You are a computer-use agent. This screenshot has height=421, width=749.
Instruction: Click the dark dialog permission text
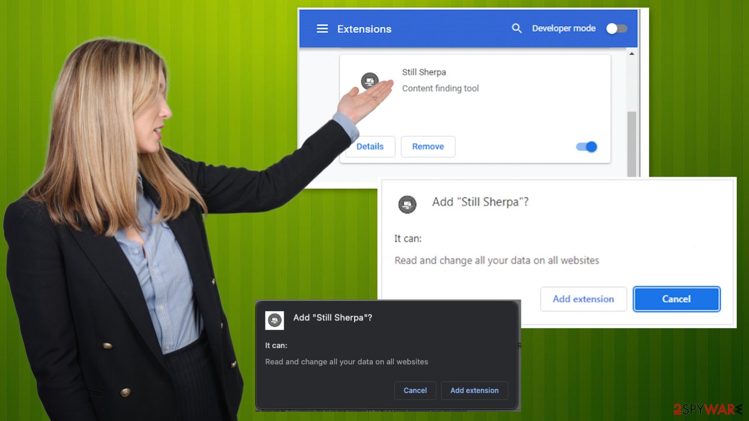[347, 361]
